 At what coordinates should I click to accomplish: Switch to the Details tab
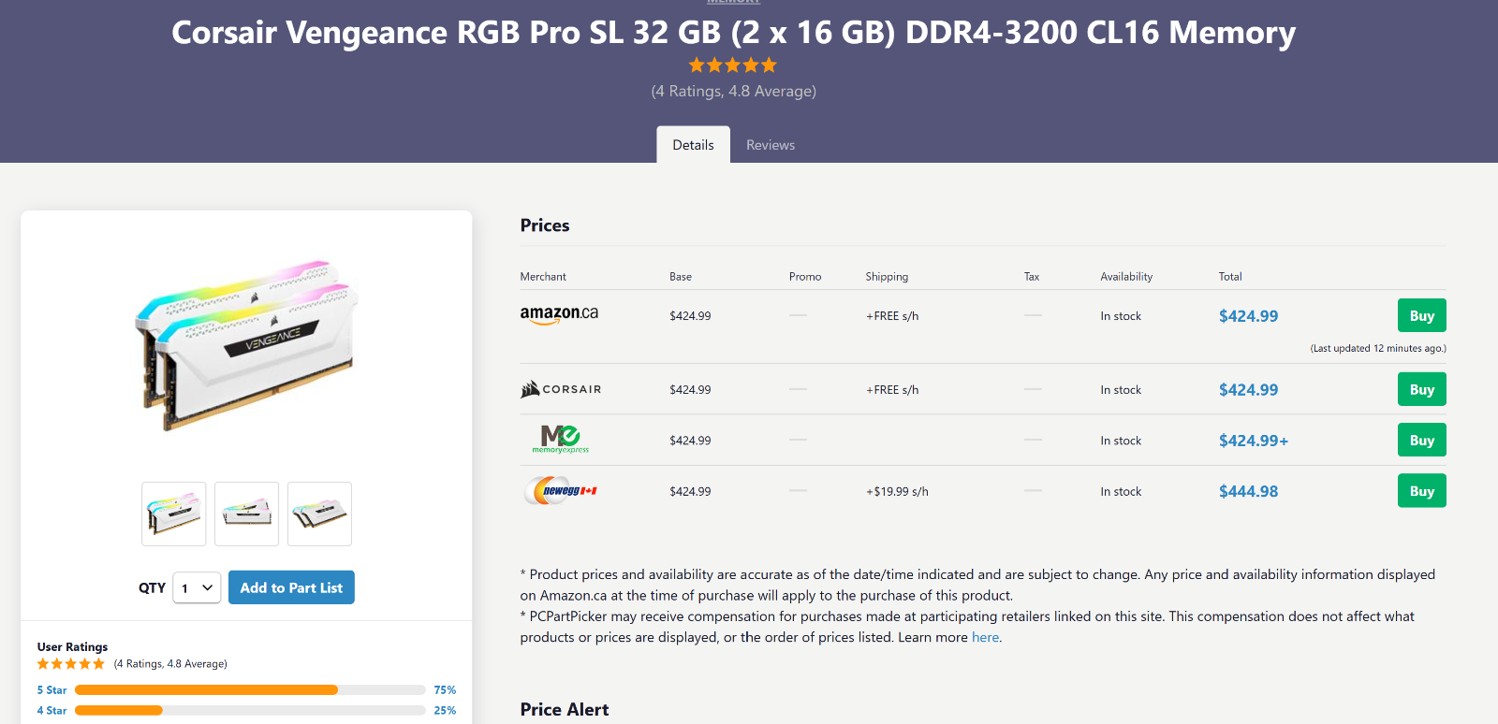coord(693,145)
